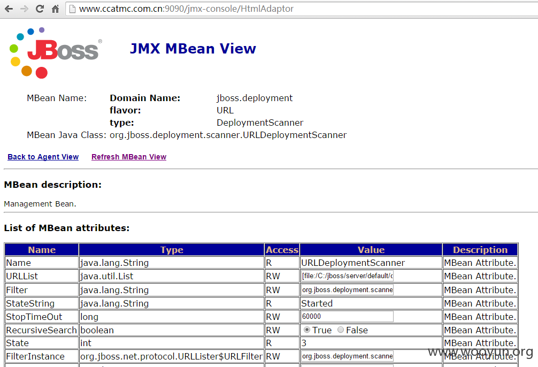Click the Type column header
538x367 pixels.
click(172, 250)
